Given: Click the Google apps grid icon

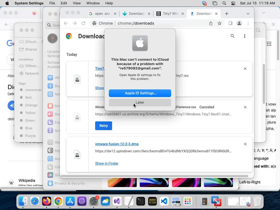Looking at the screenshot, I should click(269, 44).
